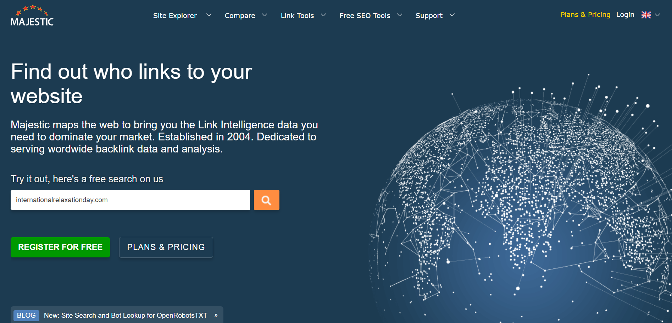
Task: Click the Majestic logo
Action: click(x=32, y=16)
